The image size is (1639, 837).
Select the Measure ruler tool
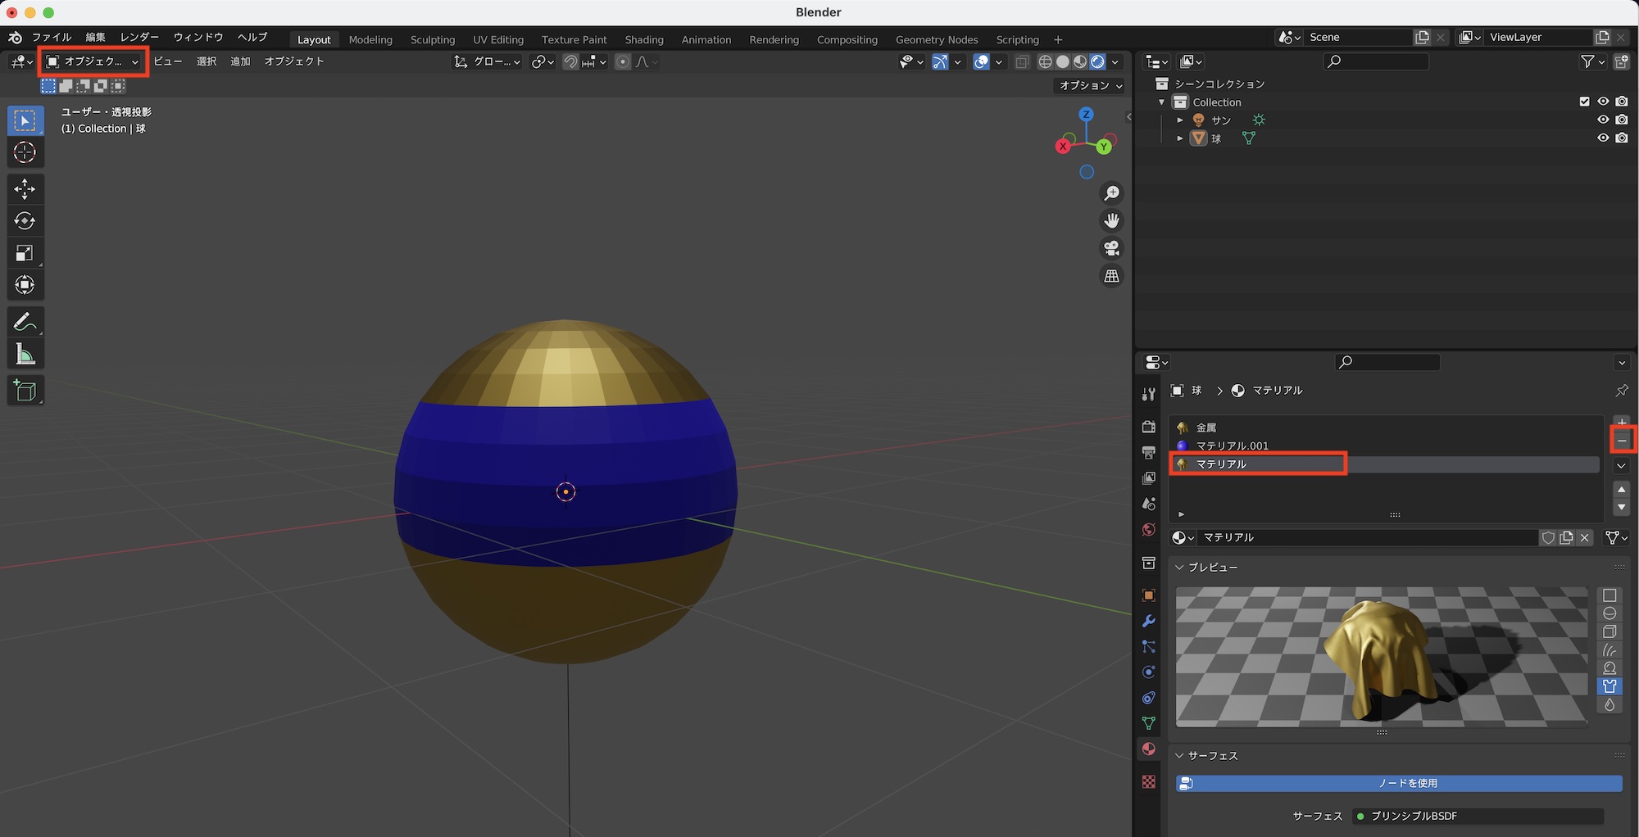click(25, 355)
